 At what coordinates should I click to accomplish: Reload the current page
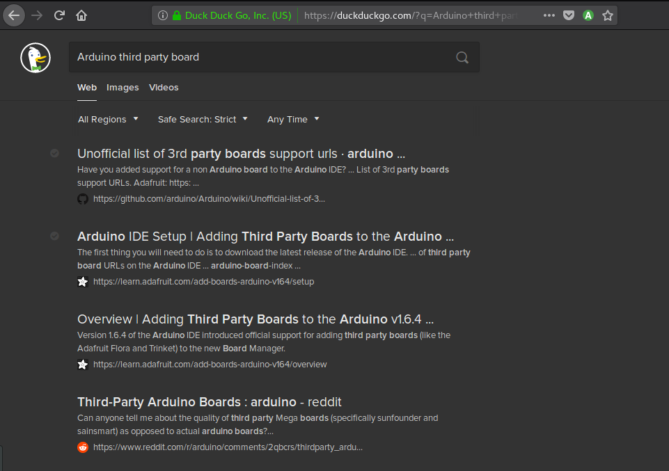tap(58, 15)
